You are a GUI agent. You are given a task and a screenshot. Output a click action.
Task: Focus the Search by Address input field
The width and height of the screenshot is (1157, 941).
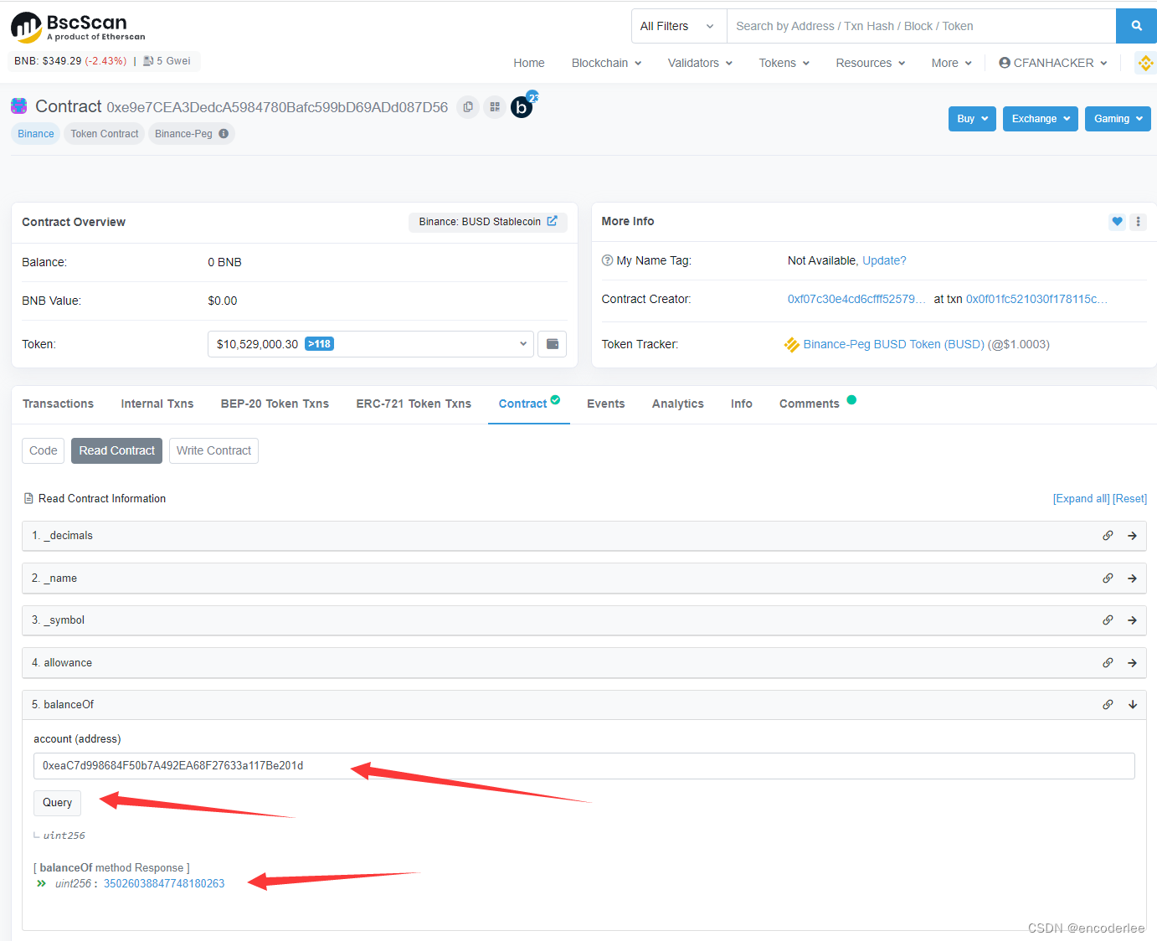(x=921, y=26)
